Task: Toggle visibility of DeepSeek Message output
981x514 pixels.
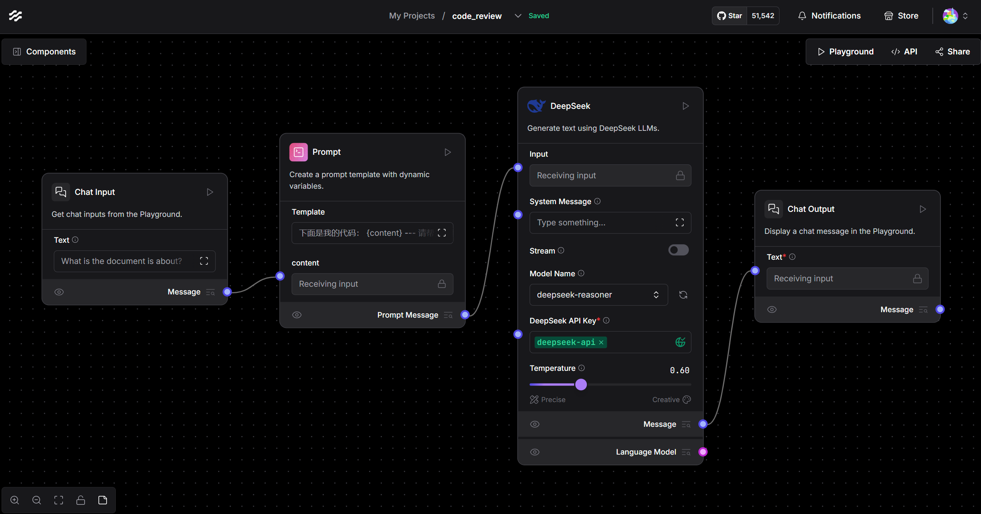Action: click(535, 424)
